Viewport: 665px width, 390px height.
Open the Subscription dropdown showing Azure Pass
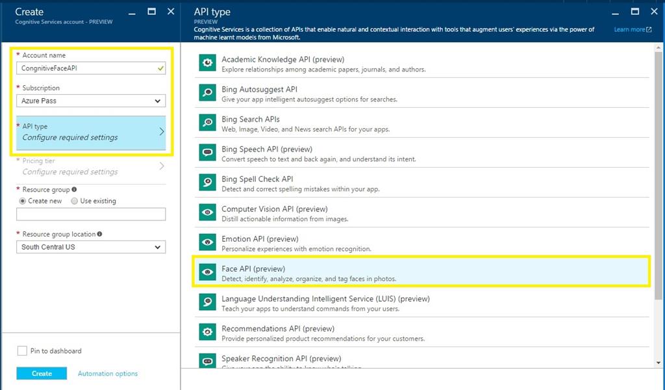[91, 101]
